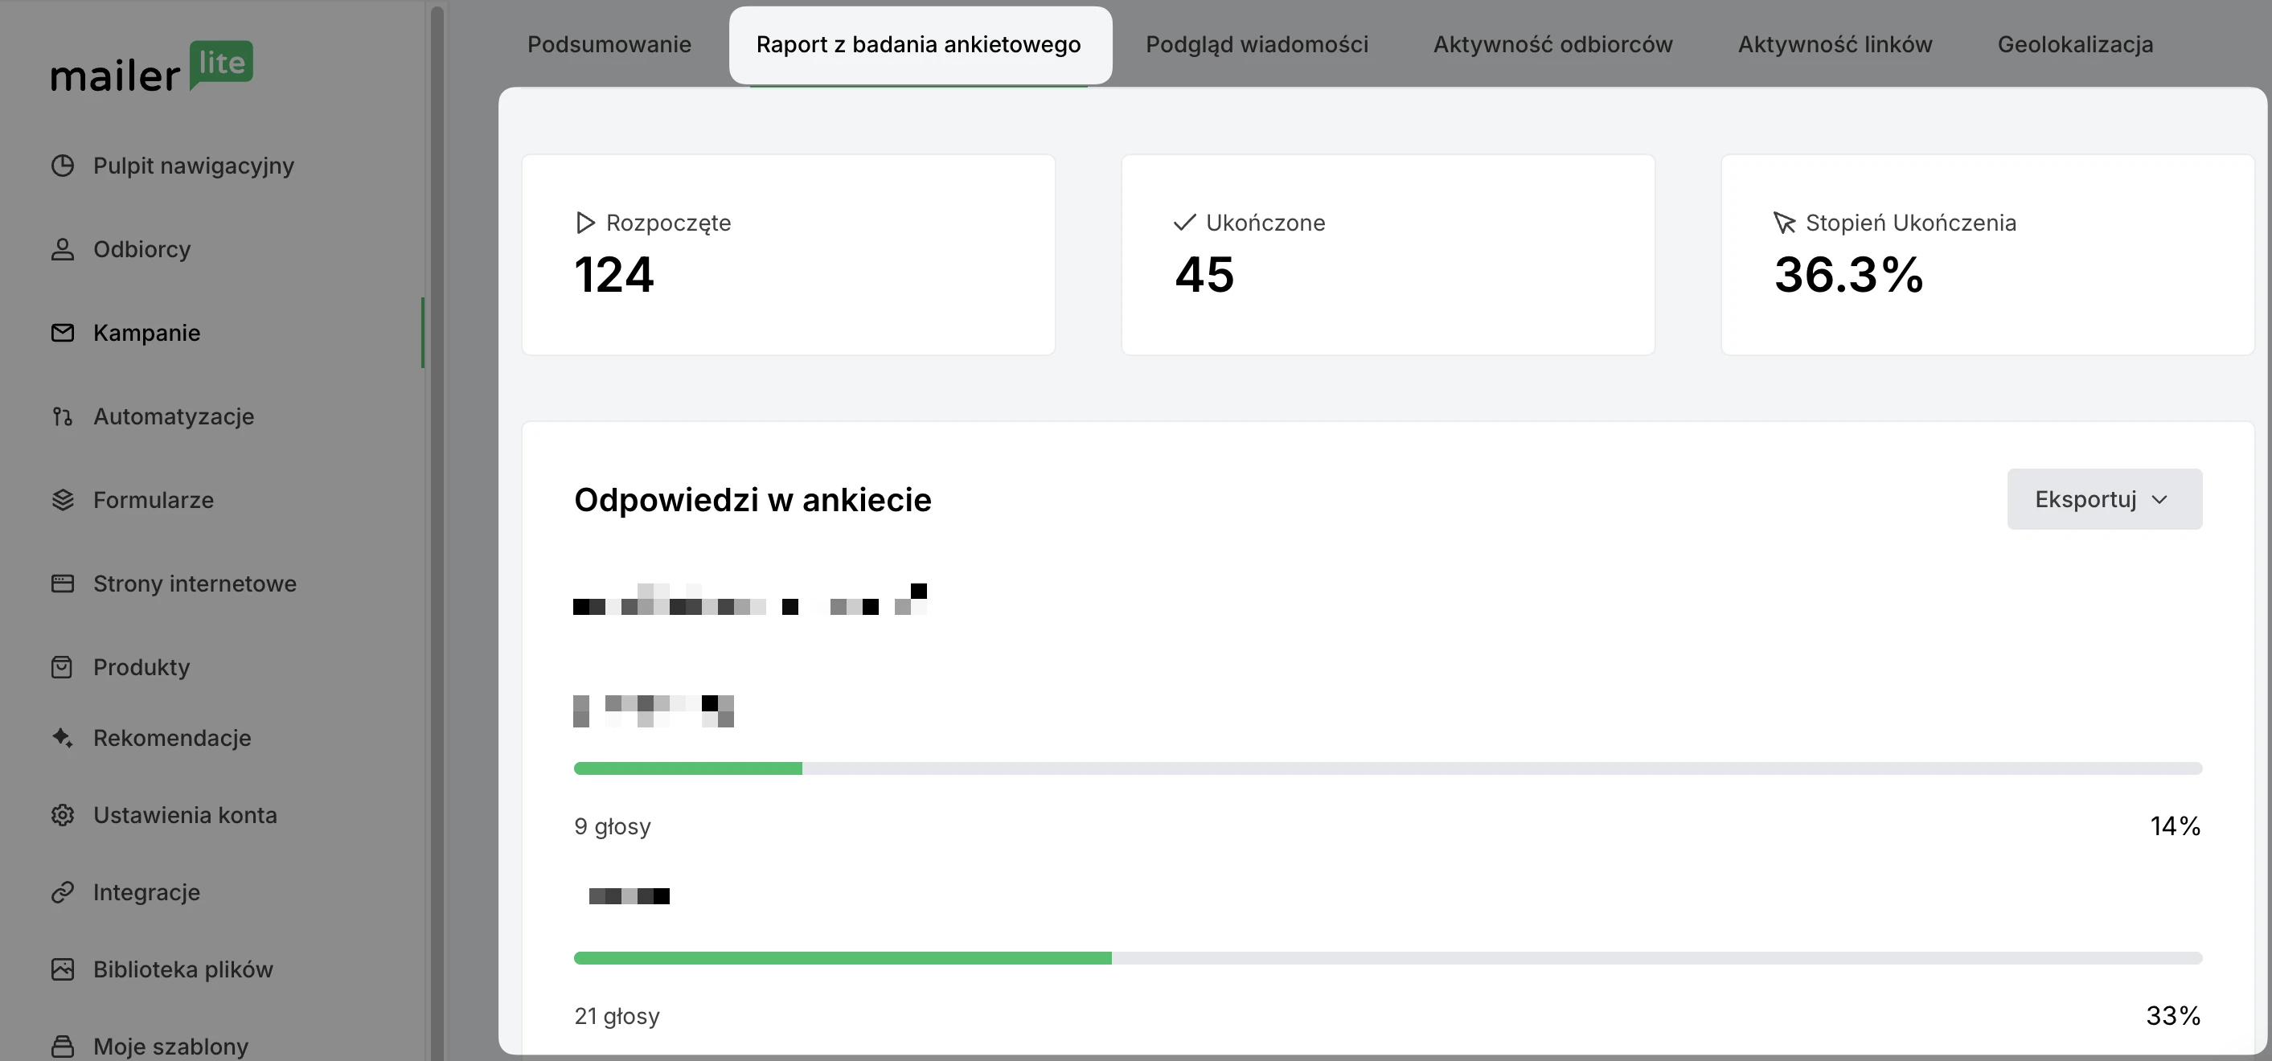Click the Integracje link icon

click(x=63, y=892)
